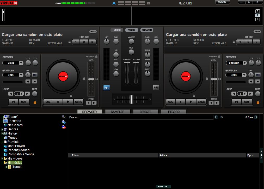The width and height of the screenshot is (264, 189).
Task: Nudge right deck pitch down arrow
Action: click(211, 103)
